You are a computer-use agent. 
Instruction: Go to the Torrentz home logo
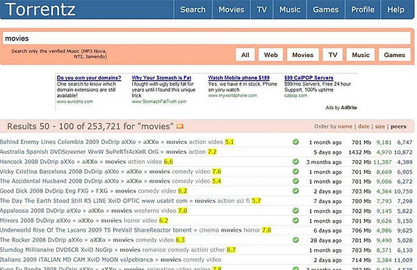point(40,9)
